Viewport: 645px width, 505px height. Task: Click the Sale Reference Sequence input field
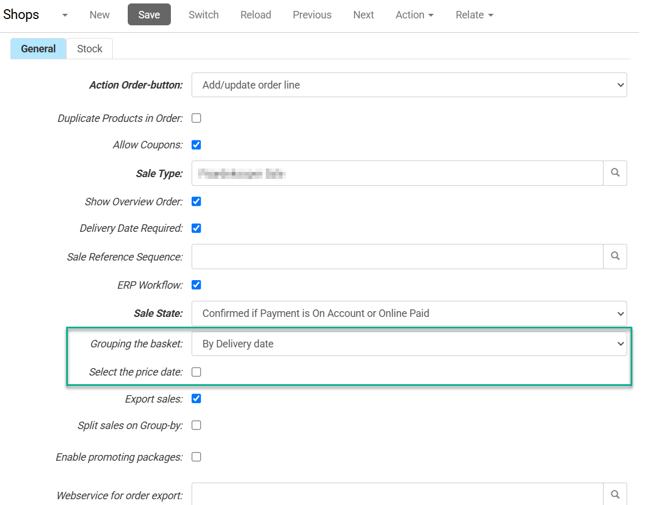(x=397, y=257)
